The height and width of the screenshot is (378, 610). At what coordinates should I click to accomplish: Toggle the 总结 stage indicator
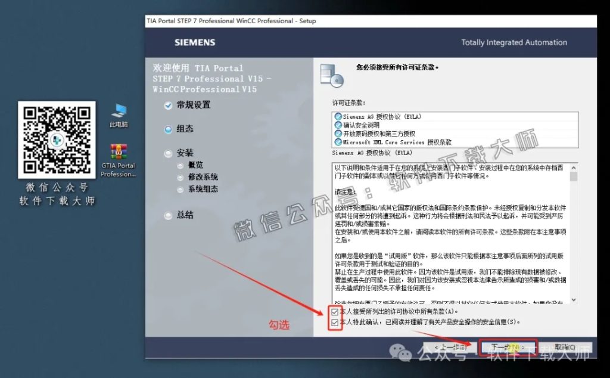pos(168,215)
